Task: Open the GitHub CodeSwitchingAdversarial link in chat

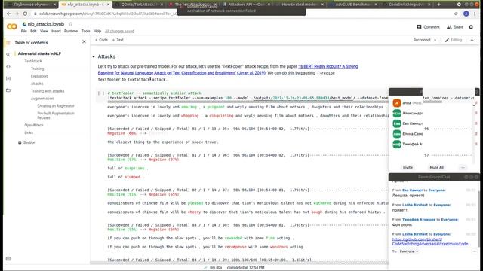Action: click(430, 242)
